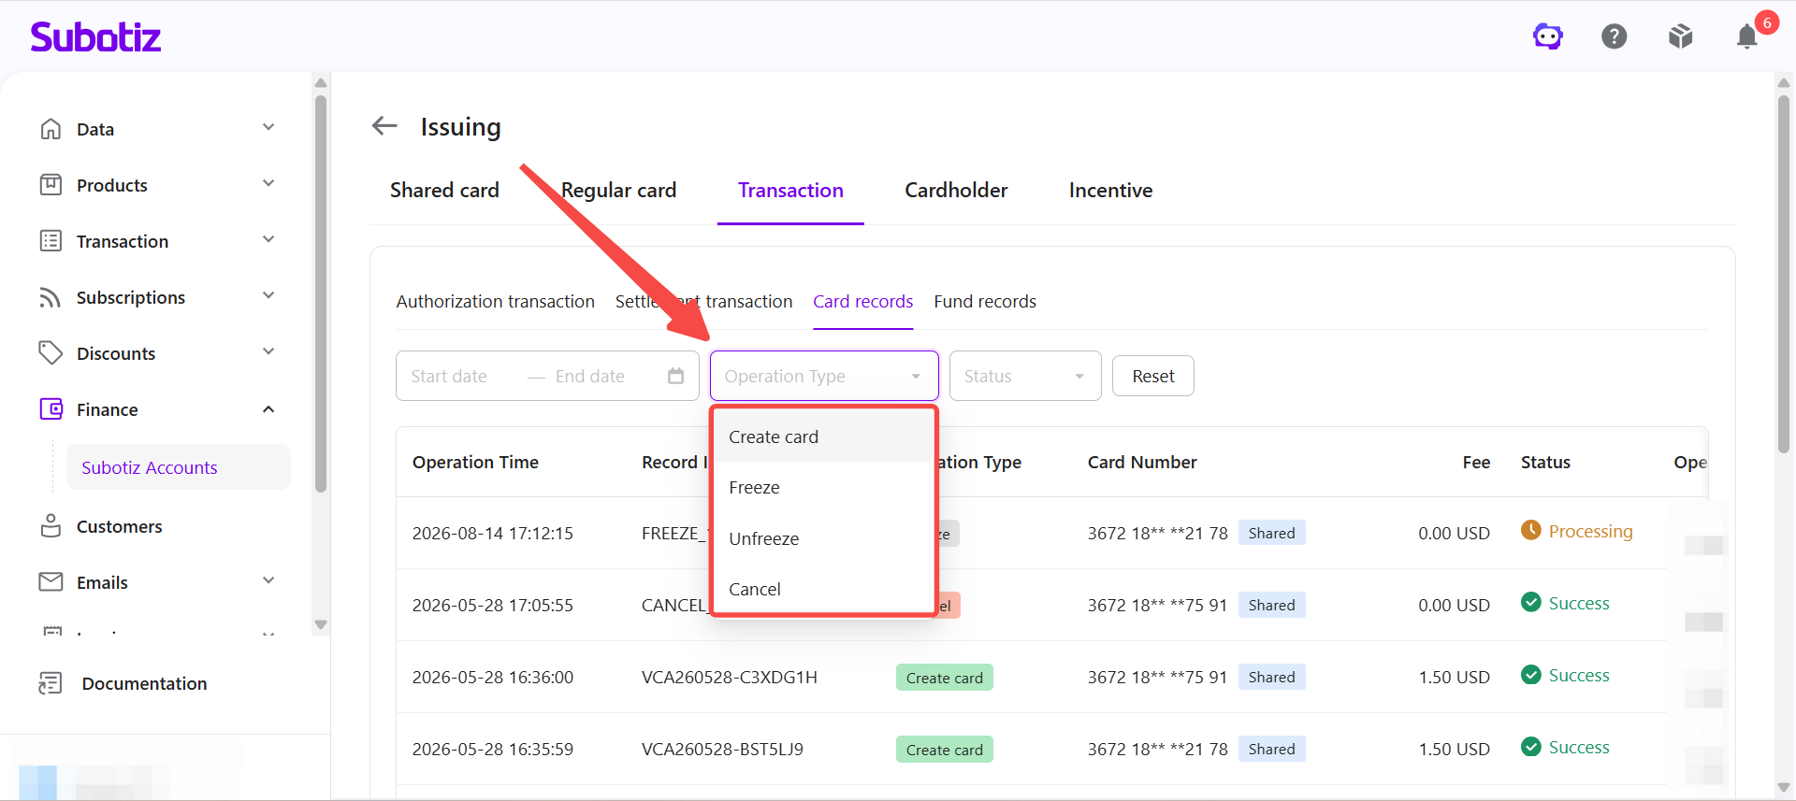Screen dimensions: 1796x801
Task: Click the Subscriptions feed icon
Action: click(51, 297)
